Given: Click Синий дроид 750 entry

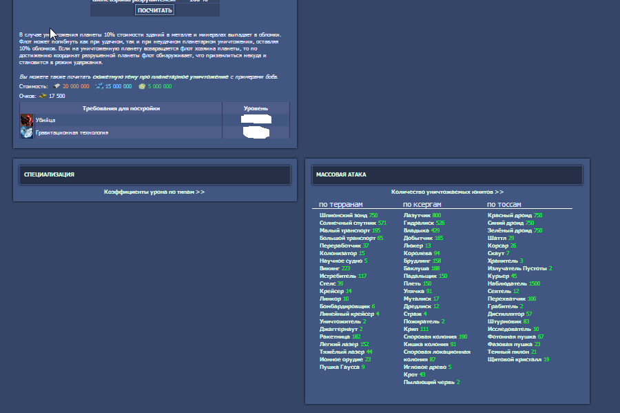Looking at the screenshot, I should [510, 223].
